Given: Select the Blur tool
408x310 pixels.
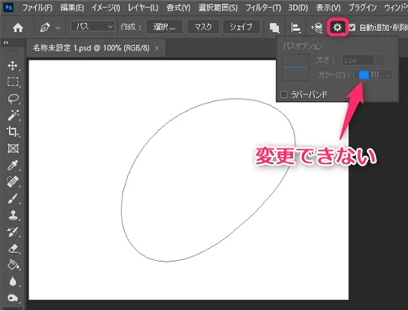Looking at the screenshot, I should 13,281.
